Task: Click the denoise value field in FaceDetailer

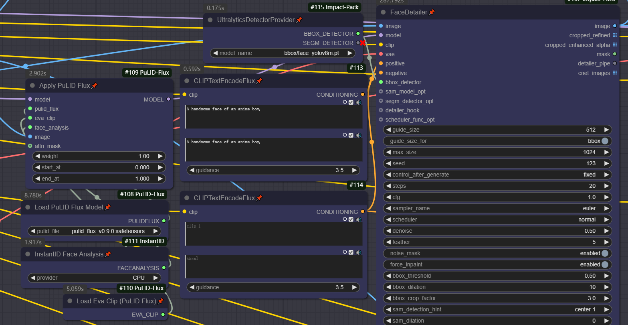Action: (x=497, y=231)
